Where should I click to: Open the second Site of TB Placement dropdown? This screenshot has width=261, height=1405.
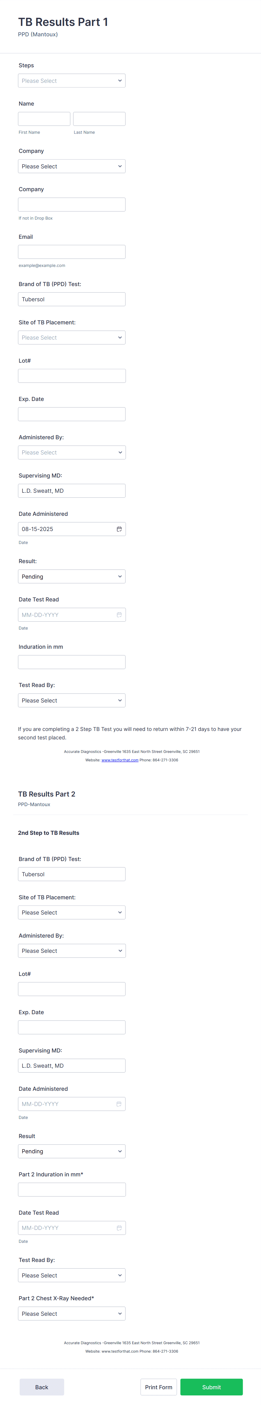(71, 912)
